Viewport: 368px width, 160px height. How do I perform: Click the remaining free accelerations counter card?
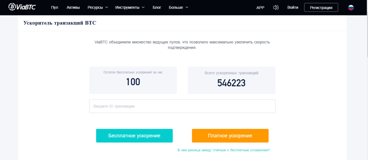(133, 80)
